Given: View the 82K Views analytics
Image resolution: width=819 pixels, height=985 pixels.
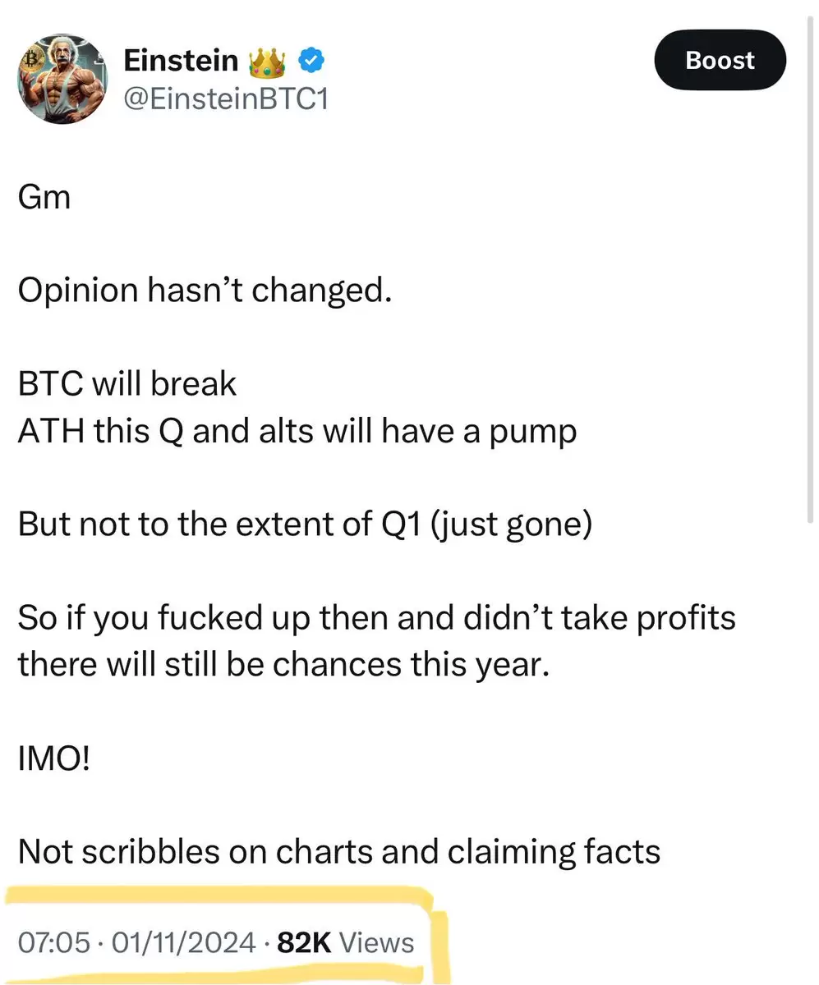Looking at the screenshot, I should click(346, 943).
